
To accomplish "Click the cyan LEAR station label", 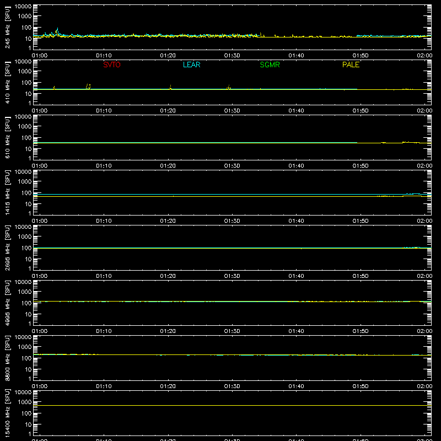I will (191, 64).
